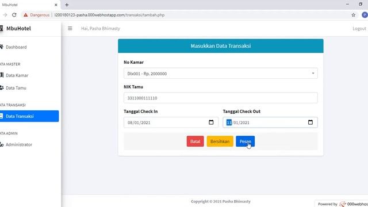Bookmark page with the star icon
Viewport: 368px width, 207px height.
click(354, 15)
